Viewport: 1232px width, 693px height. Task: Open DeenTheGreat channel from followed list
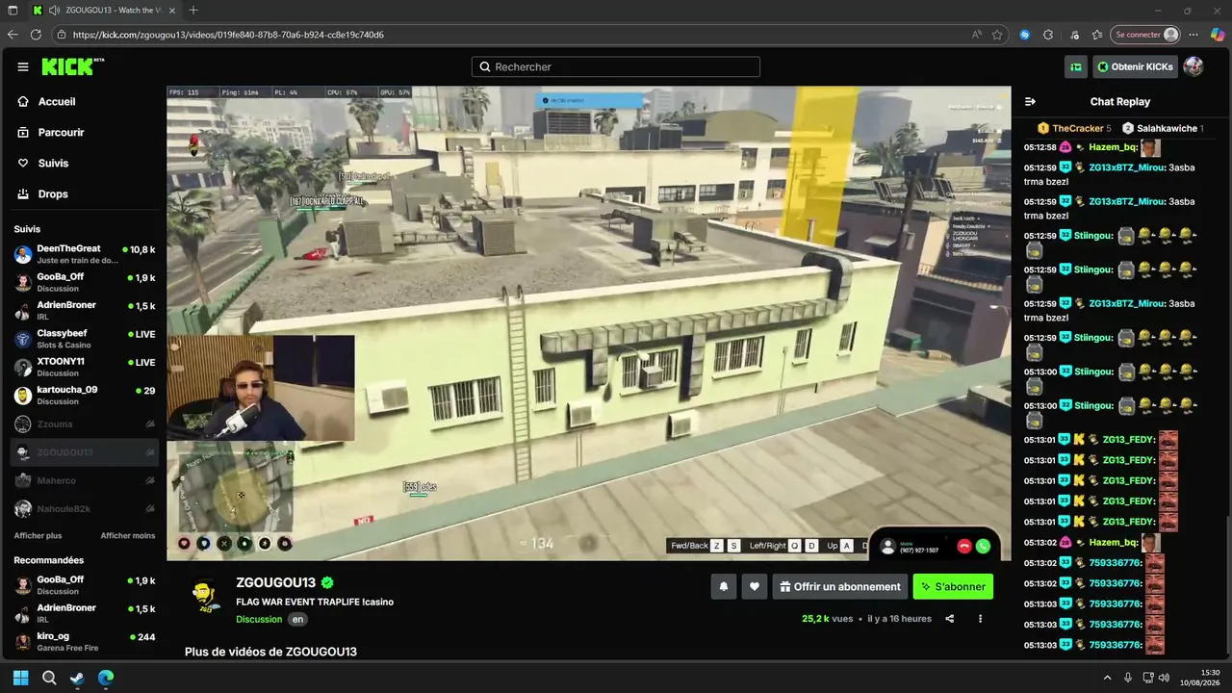(x=84, y=254)
